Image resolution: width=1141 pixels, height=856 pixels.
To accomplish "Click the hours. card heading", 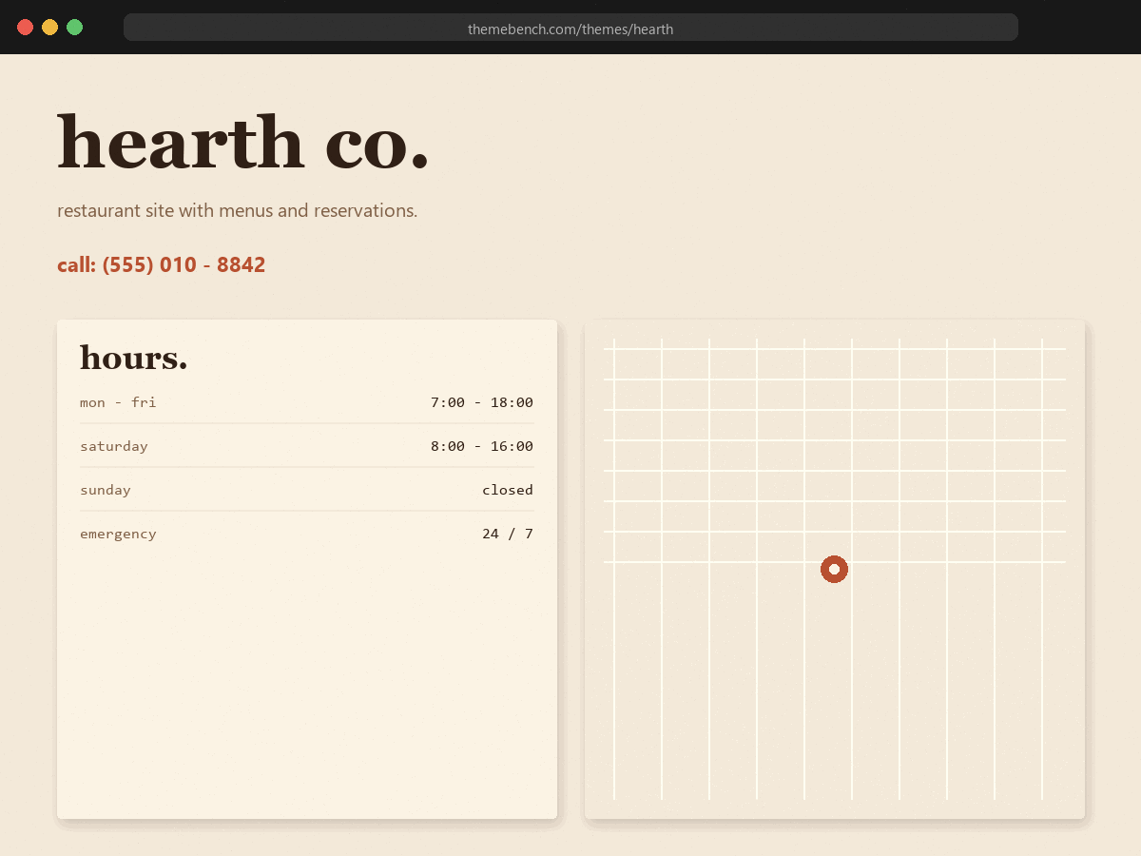I will pyautogui.click(x=134, y=358).
